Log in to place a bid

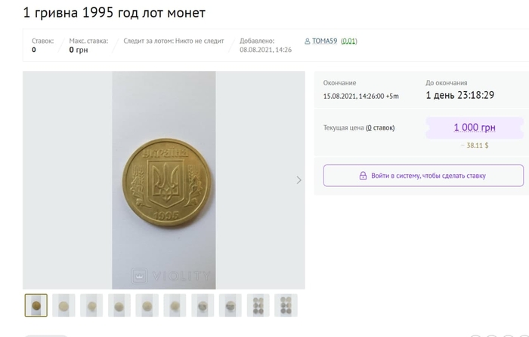(423, 176)
